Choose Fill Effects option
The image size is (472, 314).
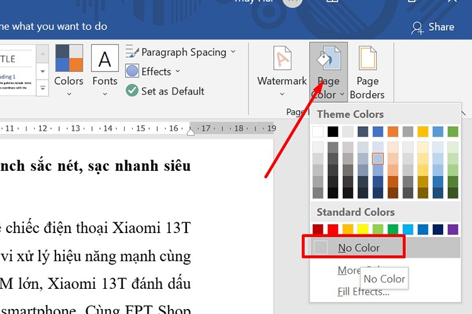tap(363, 291)
